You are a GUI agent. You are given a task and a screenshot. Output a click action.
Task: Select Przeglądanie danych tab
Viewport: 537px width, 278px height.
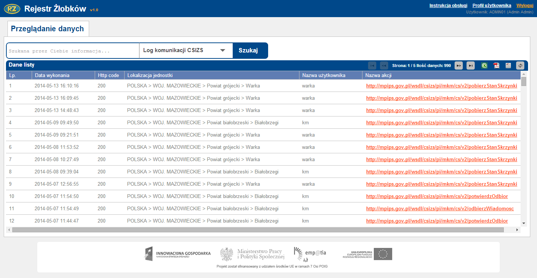pos(48,29)
